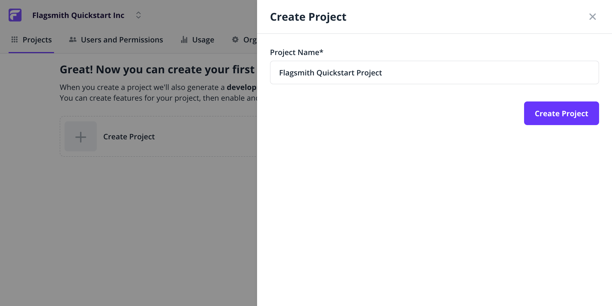Click the Flagsmith logo icon

point(15,15)
